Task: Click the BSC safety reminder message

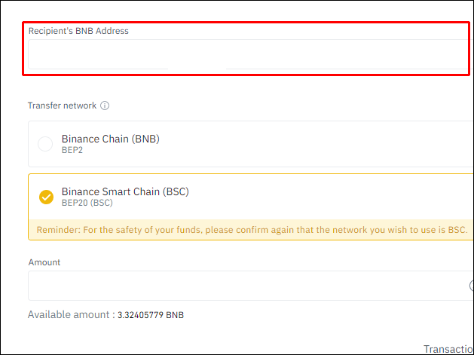Action: (252, 228)
